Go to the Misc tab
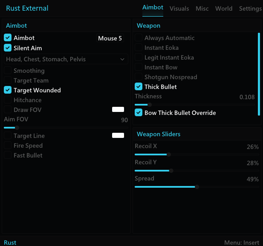Image resolution: width=263 pixels, height=246 pixels. [202, 9]
